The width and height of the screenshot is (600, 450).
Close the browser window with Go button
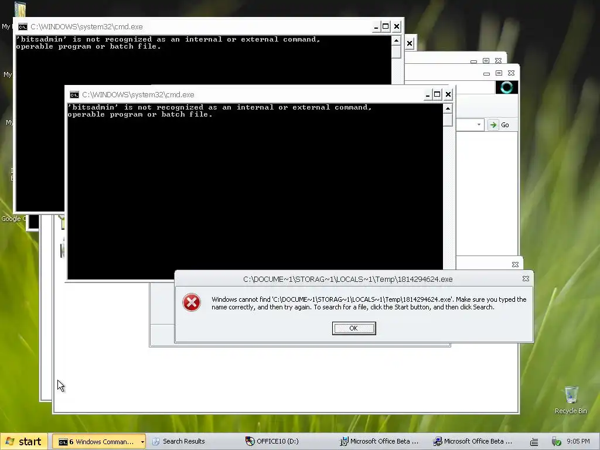point(511,73)
